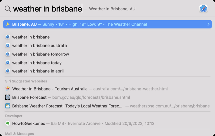Pick 'weather in brisbane today' suggestion
Screen dimensions: 215x136
pos(37,63)
